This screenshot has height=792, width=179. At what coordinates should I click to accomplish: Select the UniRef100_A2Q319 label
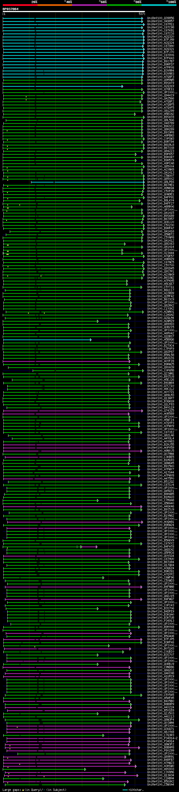click(160, 86)
